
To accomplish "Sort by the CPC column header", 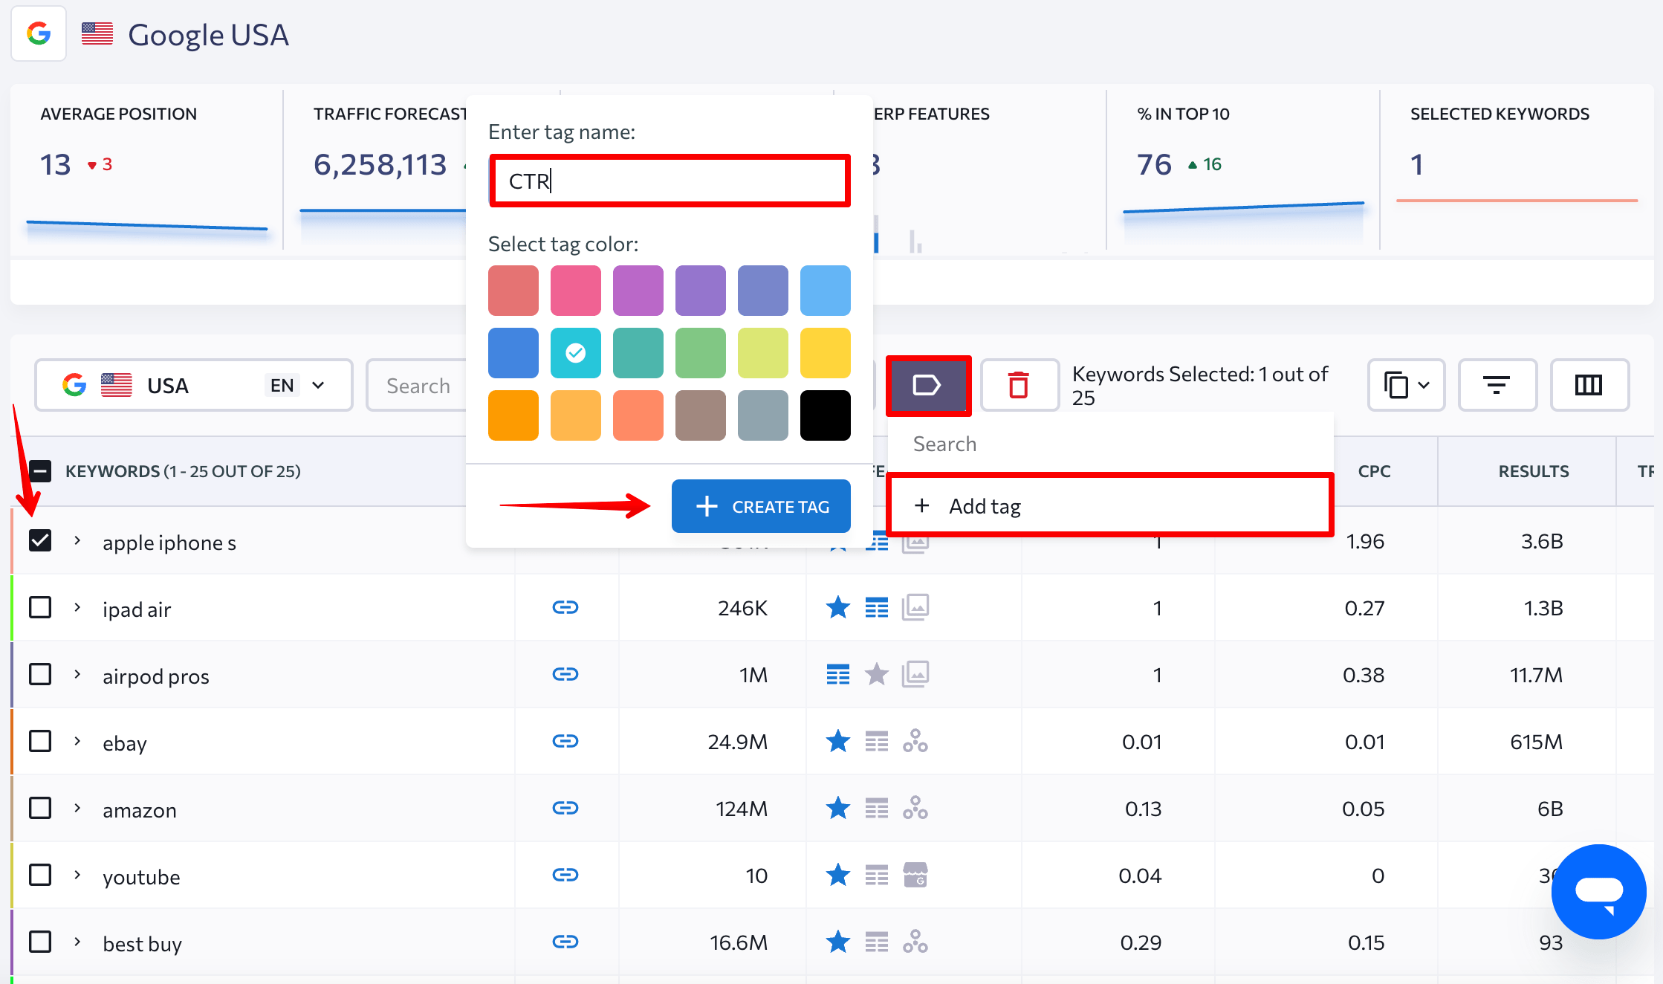I will click(1374, 471).
